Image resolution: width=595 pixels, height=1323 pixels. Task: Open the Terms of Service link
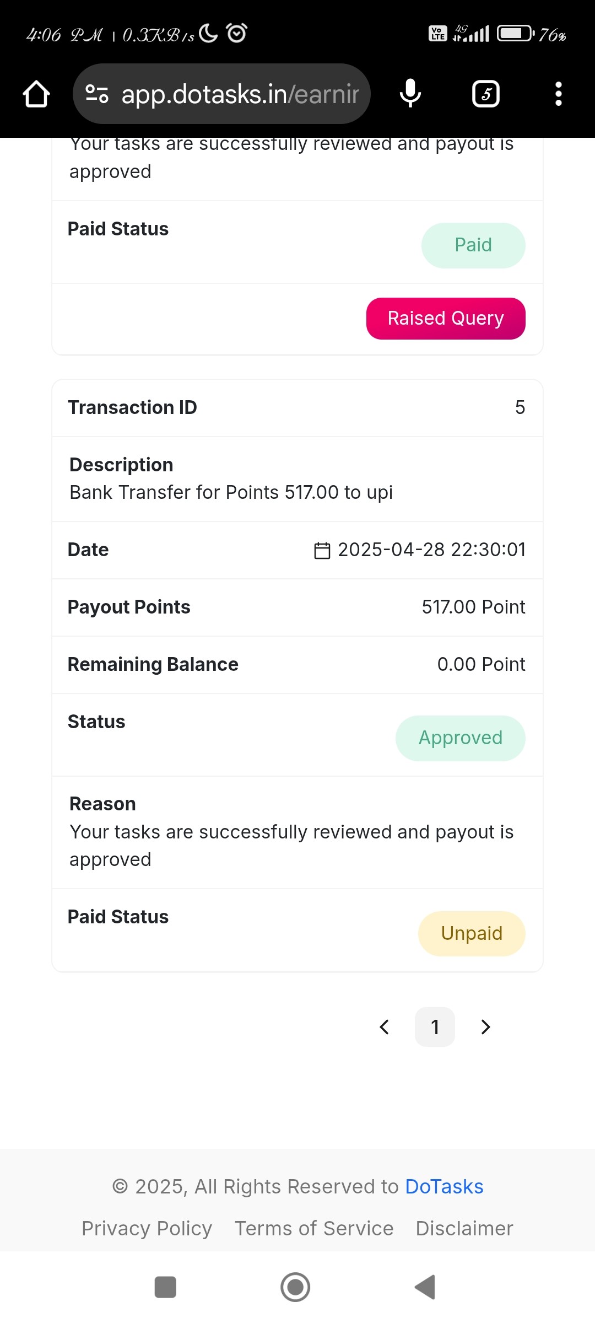314,1228
